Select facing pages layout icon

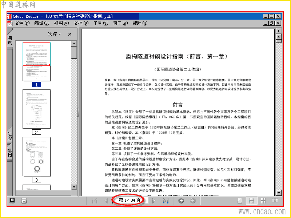(275, 201)
